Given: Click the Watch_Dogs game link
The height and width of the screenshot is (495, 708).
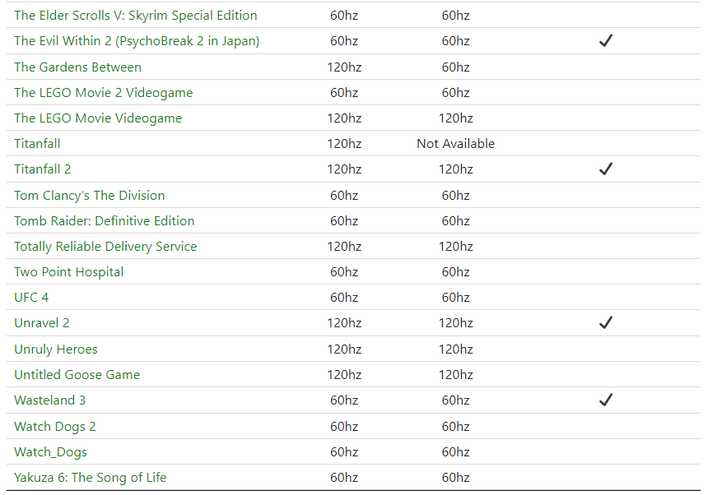Looking at the screenshot, I should 50,452.
